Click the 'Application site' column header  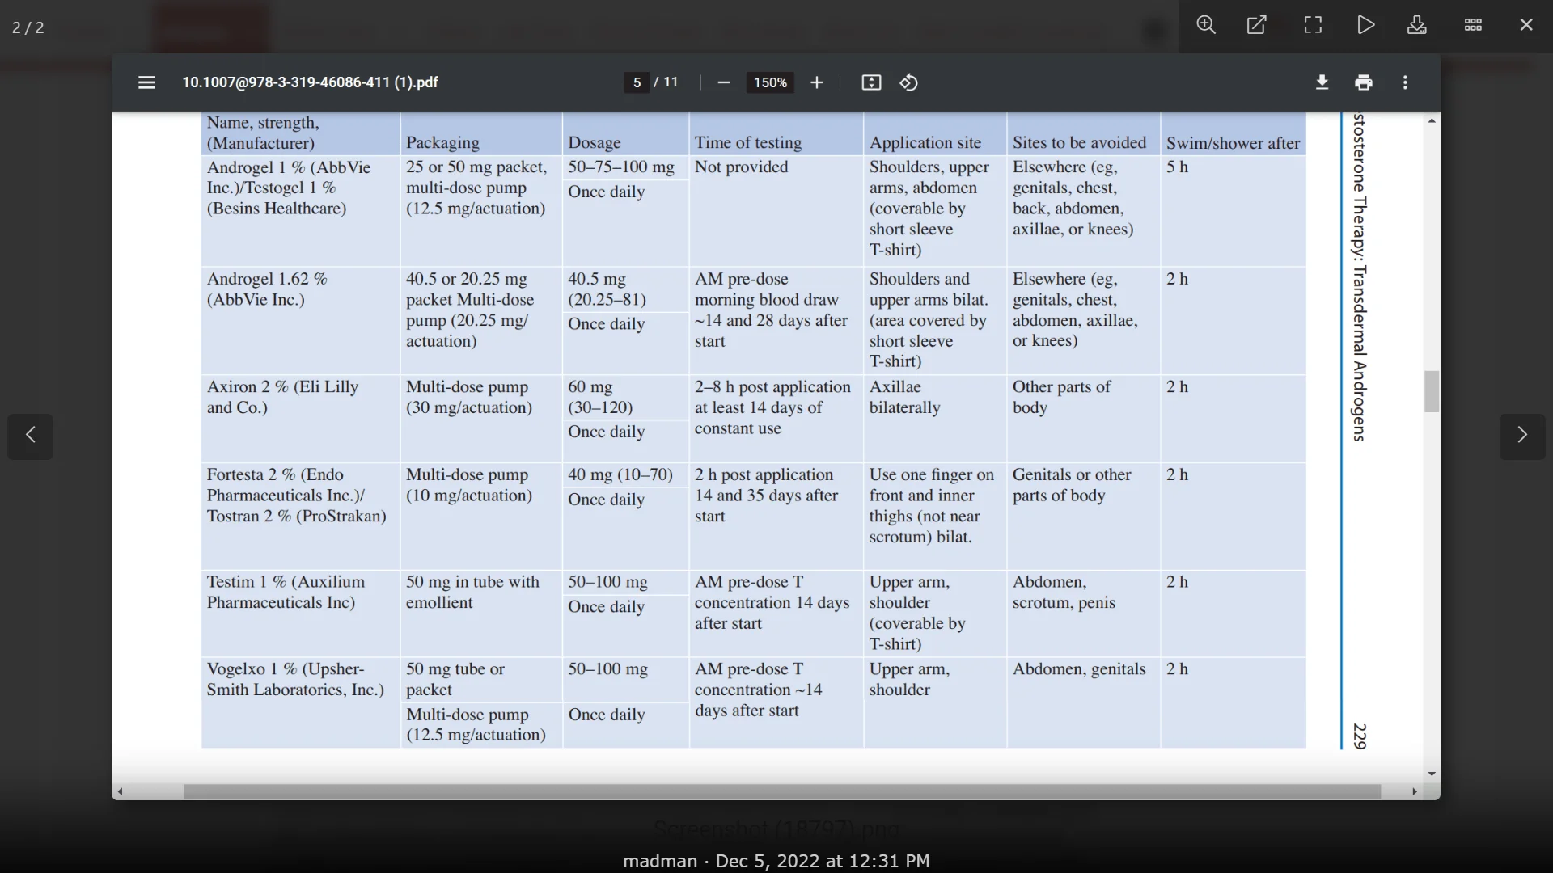coord(925,143)
